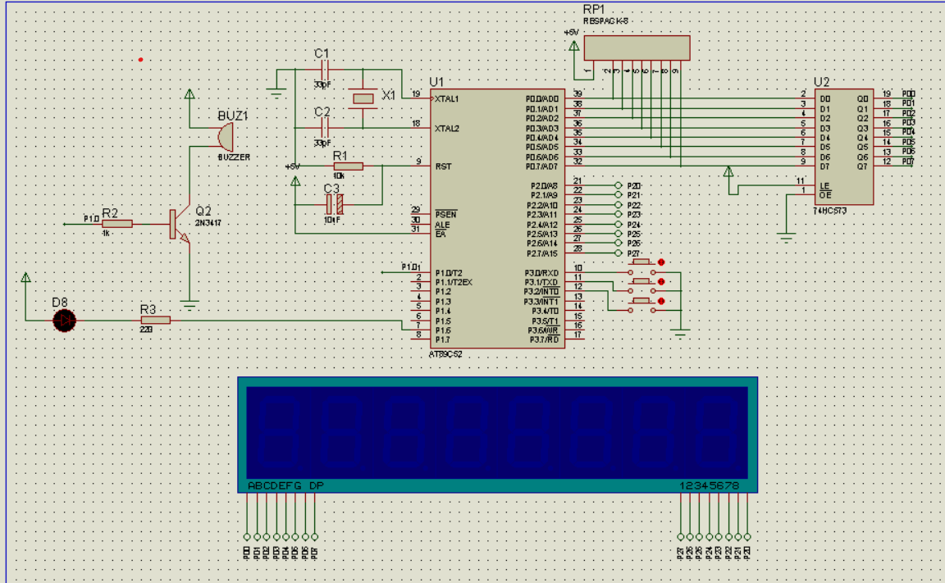Screen dimensions: 945x583
Task: Select the C1 capacitor symbol
Action: 324,69
